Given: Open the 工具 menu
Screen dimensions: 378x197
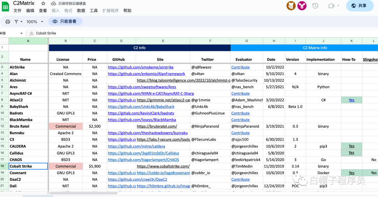Looking at the screenshot, I should point(94,10).
